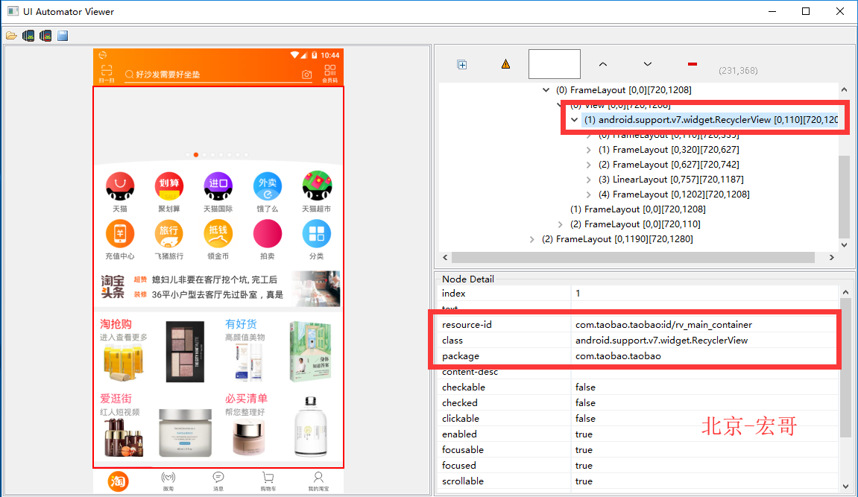Clear search with the red minus icon
The height and width of the screenshot is (497, 858).
[x=693, y=64]
